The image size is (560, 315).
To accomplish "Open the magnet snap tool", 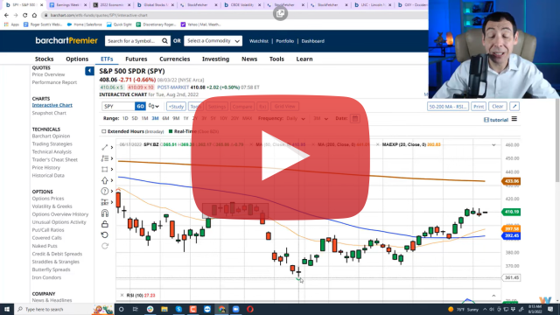I will coord(105,213).
